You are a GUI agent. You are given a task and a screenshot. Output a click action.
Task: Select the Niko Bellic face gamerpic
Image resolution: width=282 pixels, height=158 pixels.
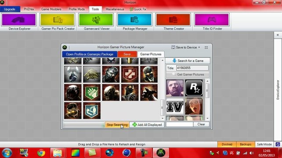pos(175,88)
